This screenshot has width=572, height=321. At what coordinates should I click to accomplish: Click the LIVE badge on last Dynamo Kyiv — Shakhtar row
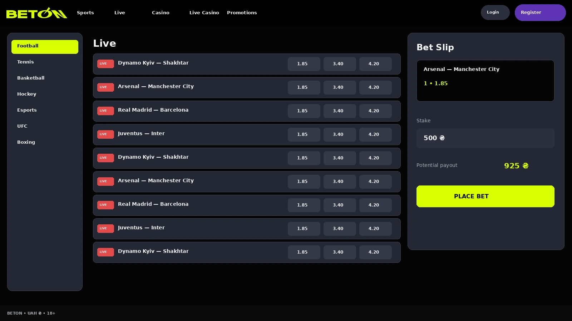click(x=105, y=252)
